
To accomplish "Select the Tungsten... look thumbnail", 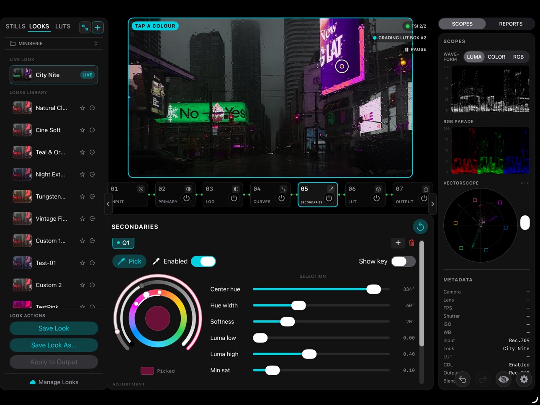I will click(22, 196).
